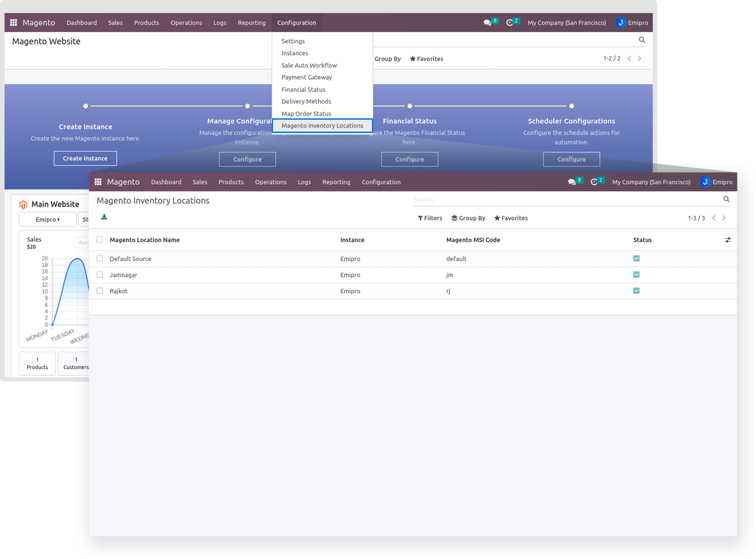Click Configure under Scheduler Configurations

(x=571, y=159)
